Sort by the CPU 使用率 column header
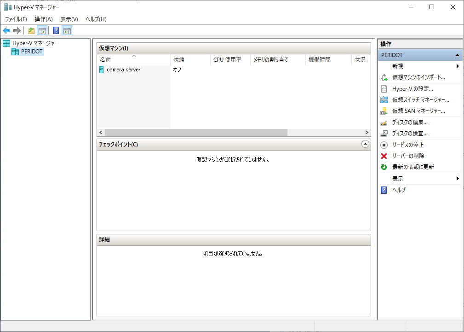This screenshot has height=332, width=464. [230, 60]
